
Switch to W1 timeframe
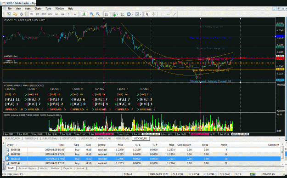pos(75,14)
